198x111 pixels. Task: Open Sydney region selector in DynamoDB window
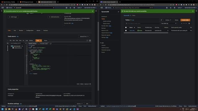click(x=180, y=8)
